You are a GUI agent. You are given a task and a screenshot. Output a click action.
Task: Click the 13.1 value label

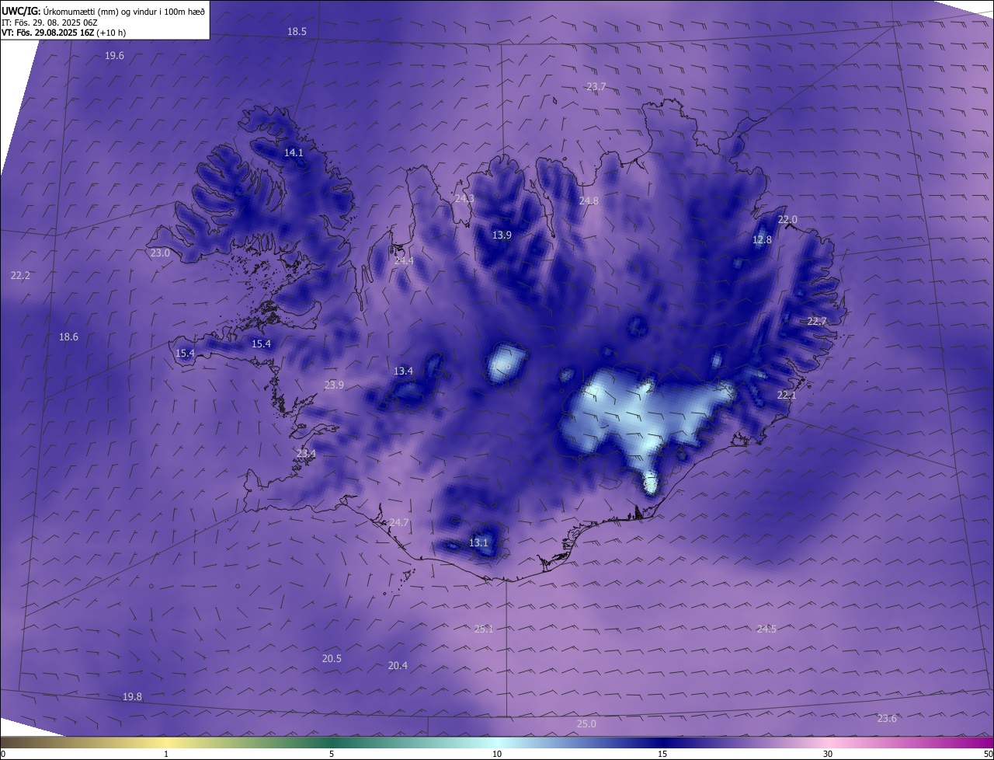click(x=478, y=543)
